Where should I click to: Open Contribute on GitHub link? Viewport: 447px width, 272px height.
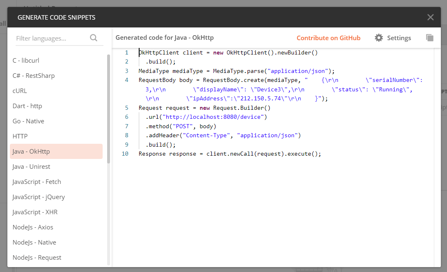pyautogui.click(x=328, y=38)
